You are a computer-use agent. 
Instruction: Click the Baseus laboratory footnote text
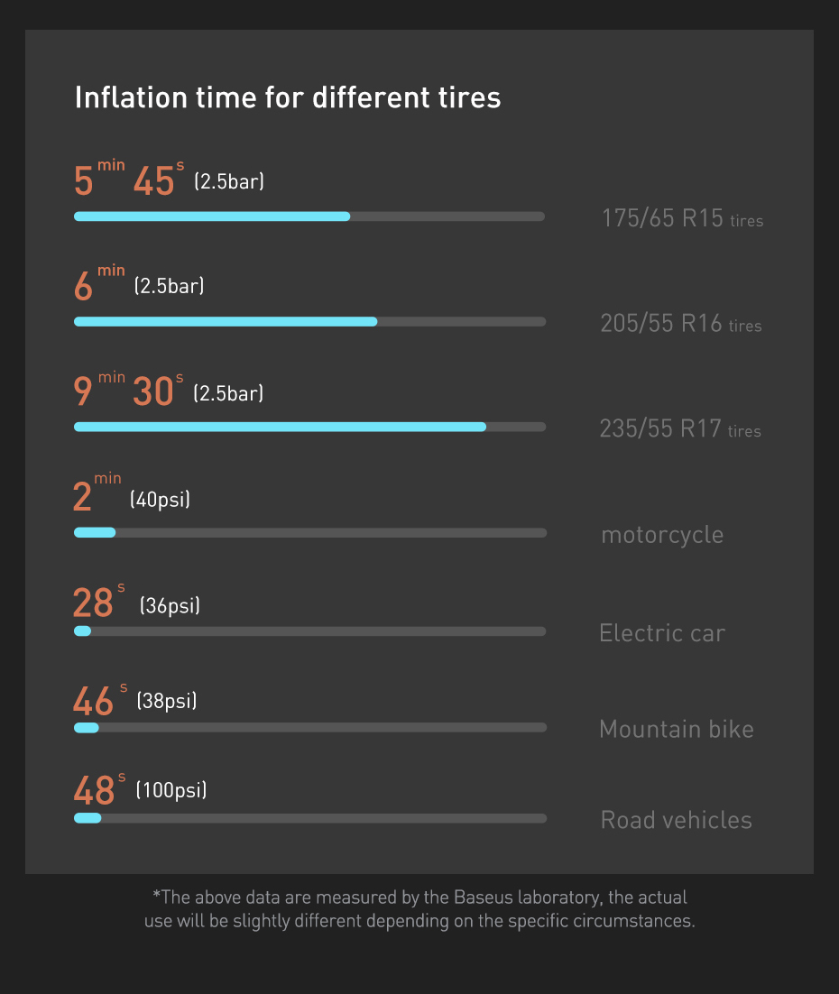[419, 909]
